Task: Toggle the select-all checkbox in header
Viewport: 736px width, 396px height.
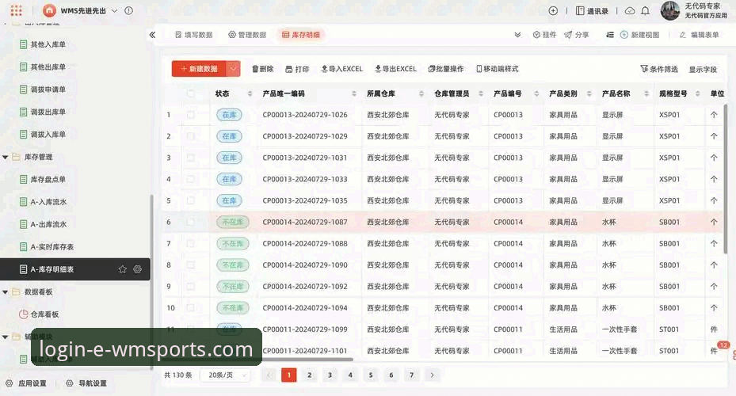Action: click(191, 93)
